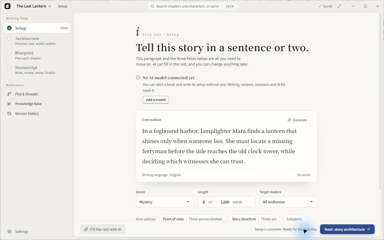Screen dimensions: 384x240
Task: Click the Architecture step circle
Action: pyautogui.click(x=9, y=38)
